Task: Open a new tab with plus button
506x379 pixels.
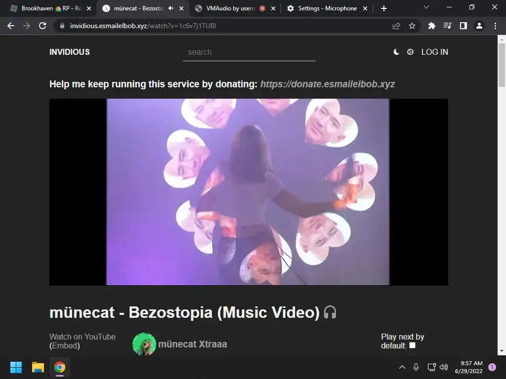Action: pos(383,8)
